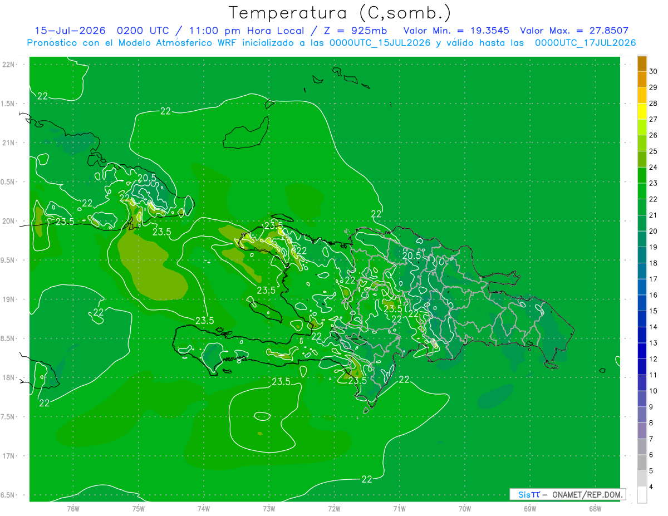Image resolution: width=668 pixels, height=516 pixels.
Task: Click the "71W" longitude axis label
Action: pos(399,508)
